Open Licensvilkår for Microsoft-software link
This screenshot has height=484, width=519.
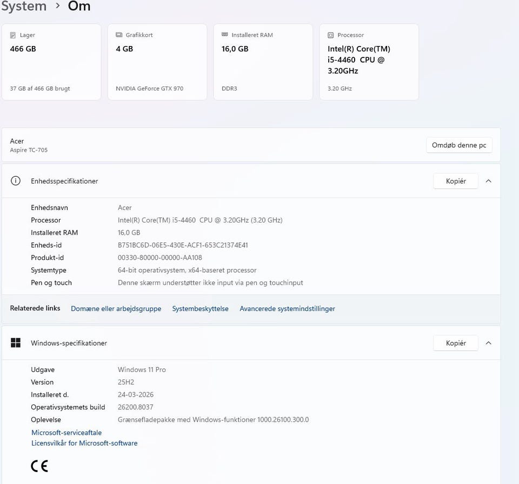click(84, 443)
